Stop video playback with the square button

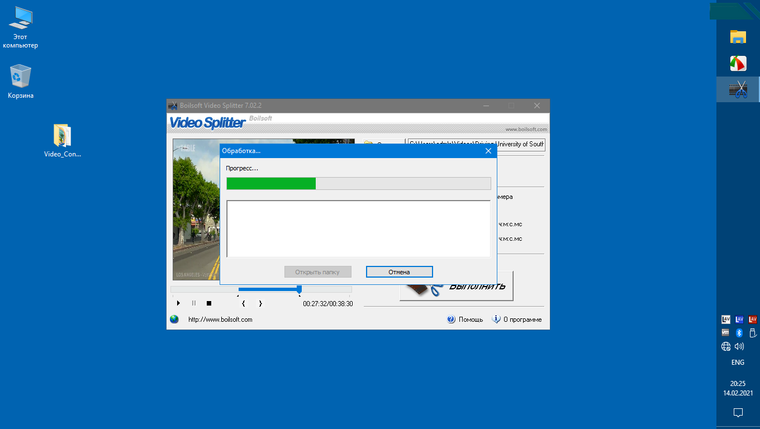(x=209, y=303)
